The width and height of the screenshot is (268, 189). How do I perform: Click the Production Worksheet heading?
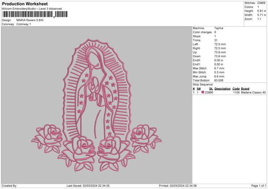[x=25, y=4]
